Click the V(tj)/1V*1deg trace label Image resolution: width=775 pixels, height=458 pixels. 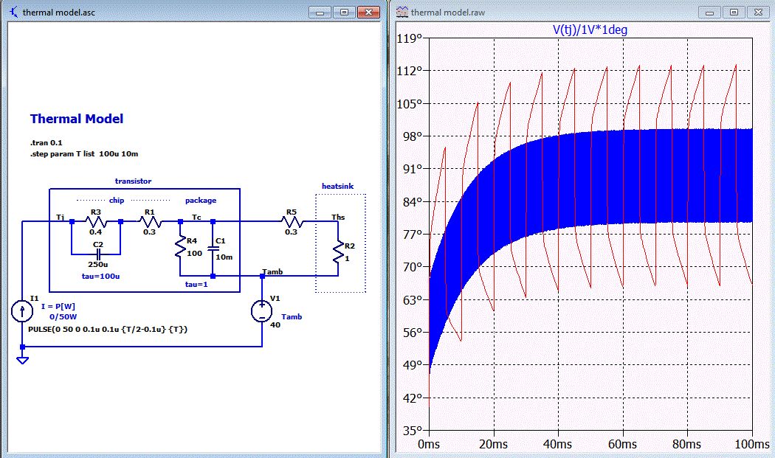pyautogui.click(x=590, y=30)
